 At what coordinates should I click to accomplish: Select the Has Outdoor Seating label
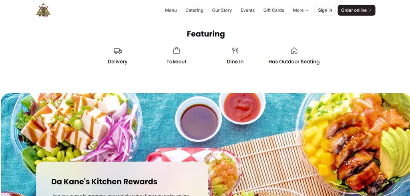pos(294,62)
